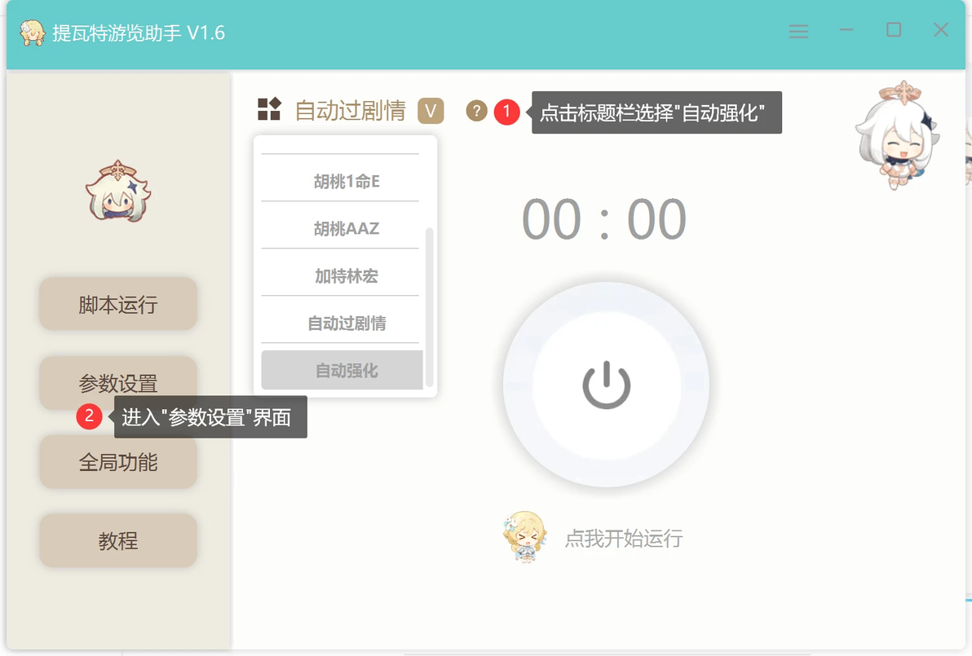Minimize the 提瓦特游览助手 window
972x656 pixels.
coord(846,30)
